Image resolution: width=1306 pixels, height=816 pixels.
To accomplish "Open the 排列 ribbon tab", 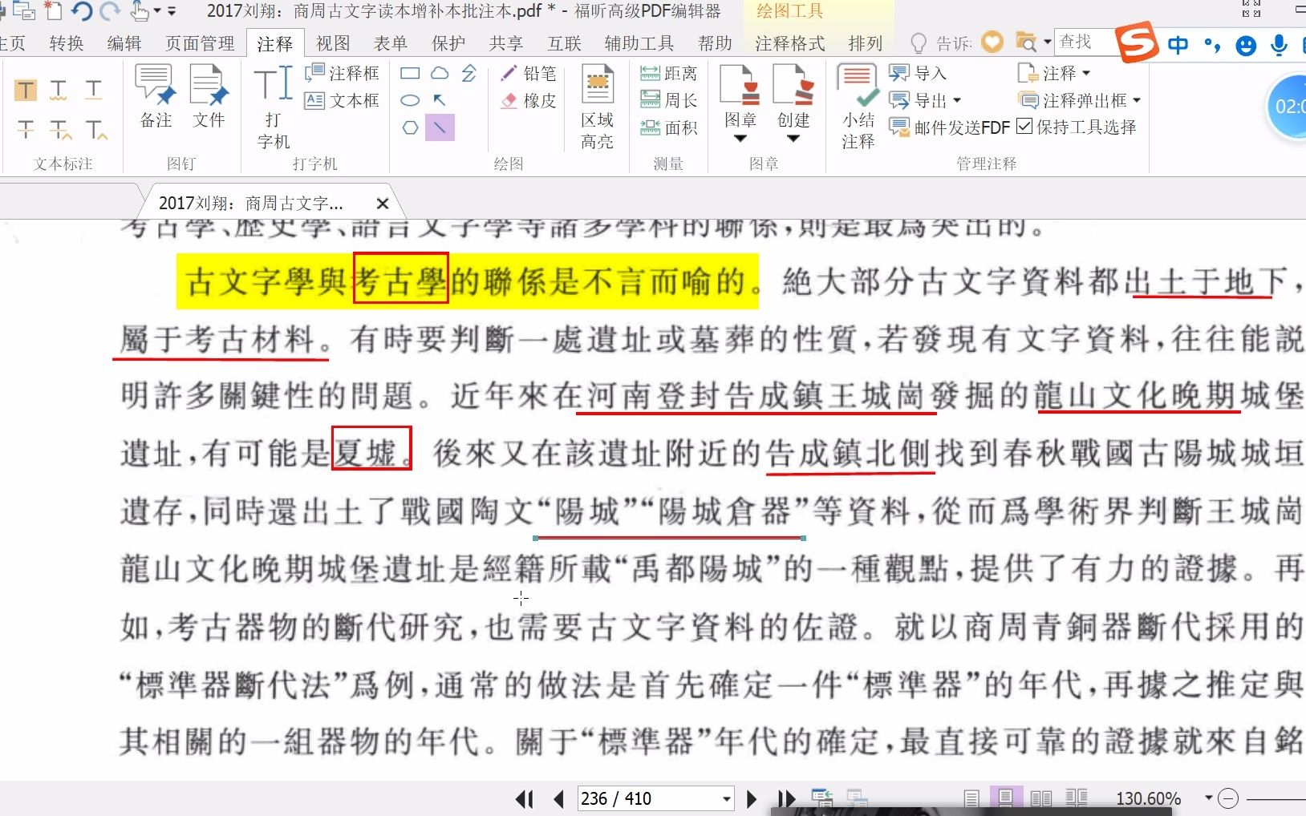I will 866,43.
